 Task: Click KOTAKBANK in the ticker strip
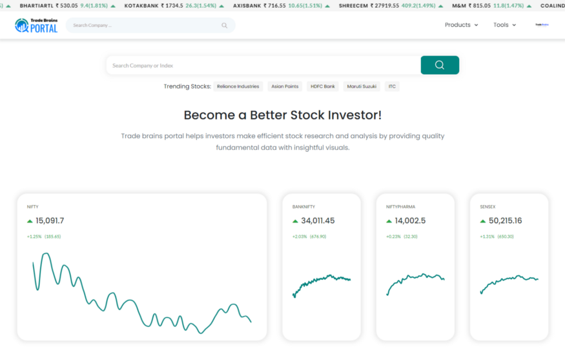(x=141, y=5)
